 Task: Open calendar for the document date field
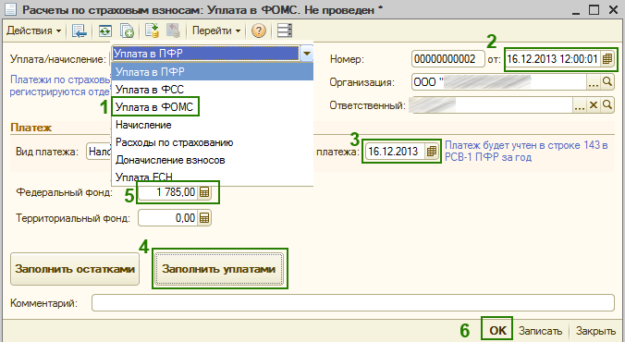607,59
